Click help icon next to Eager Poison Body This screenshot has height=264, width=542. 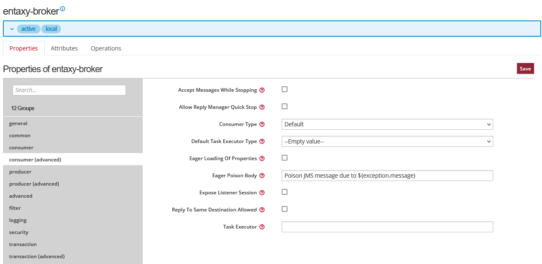262,176
